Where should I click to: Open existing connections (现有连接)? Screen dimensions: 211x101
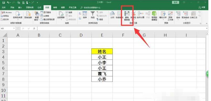[28, 15]
